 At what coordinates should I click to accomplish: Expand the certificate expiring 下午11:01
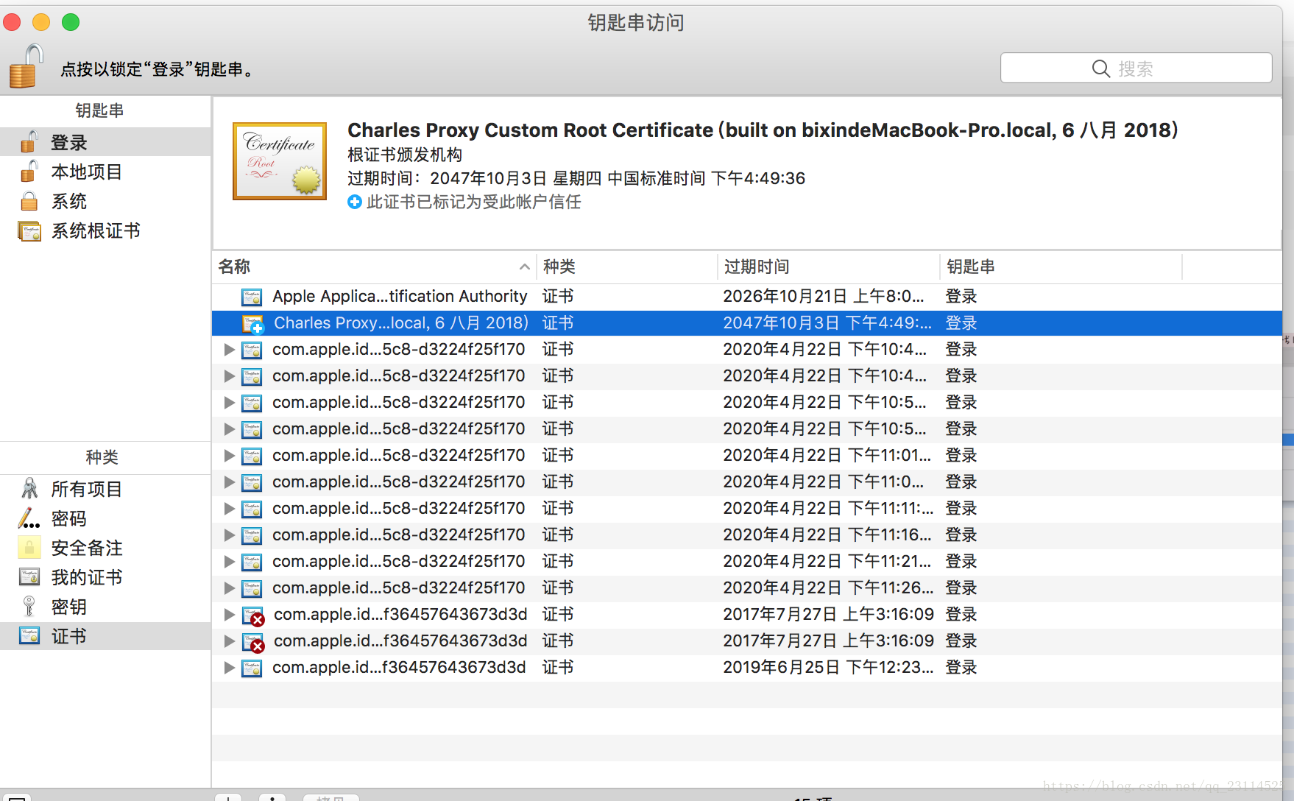(x=229, y=456)
